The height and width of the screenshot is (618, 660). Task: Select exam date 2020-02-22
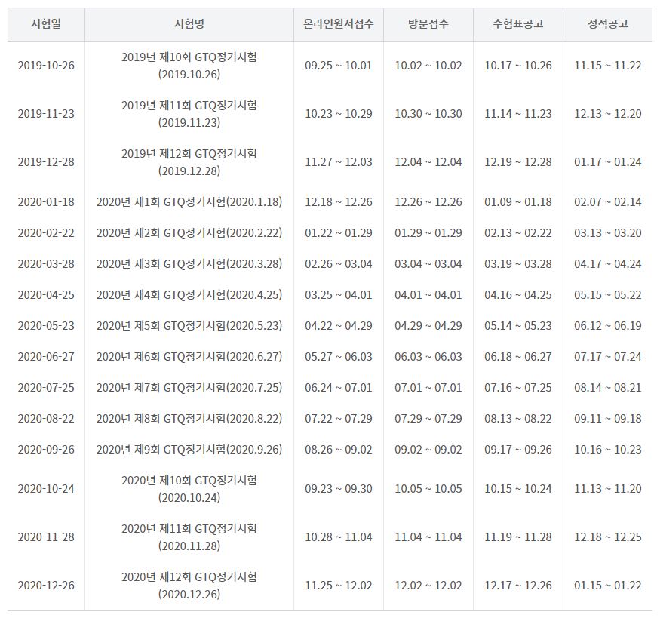pos(46,233)
